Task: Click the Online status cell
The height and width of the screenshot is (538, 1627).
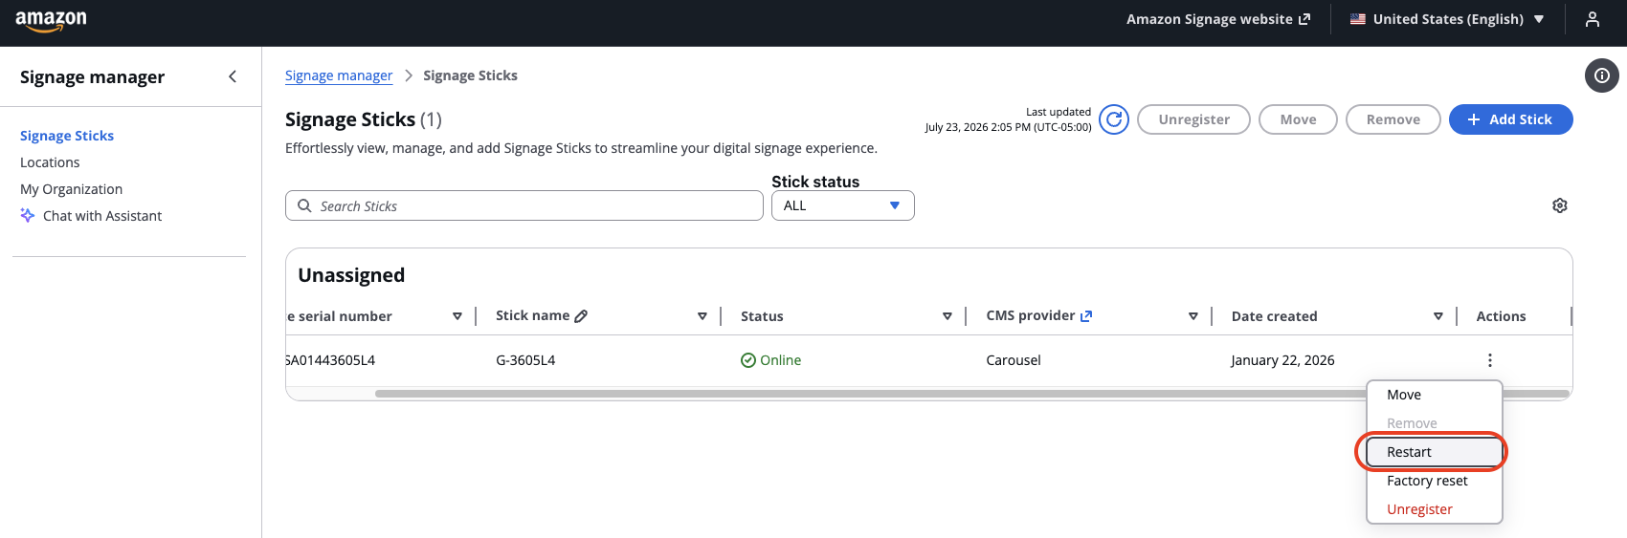Action: tap(770, 360)
